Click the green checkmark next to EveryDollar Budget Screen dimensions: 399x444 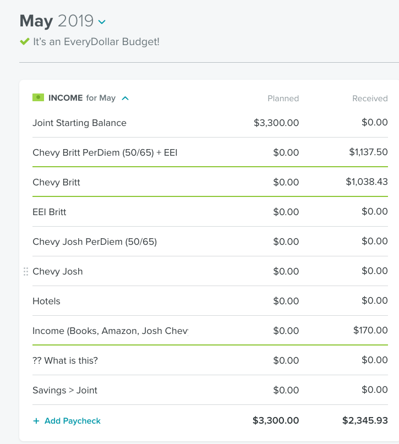coord(24,41)
